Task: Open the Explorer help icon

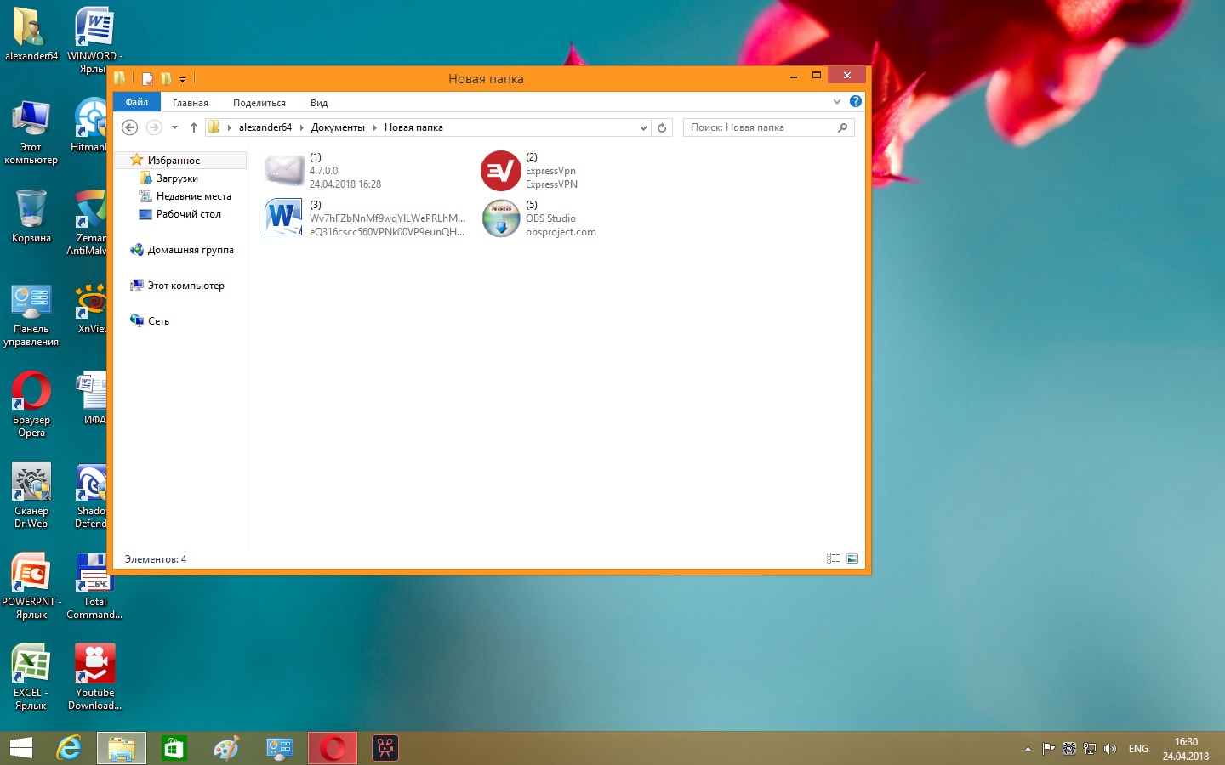Action: click(856, 101)
